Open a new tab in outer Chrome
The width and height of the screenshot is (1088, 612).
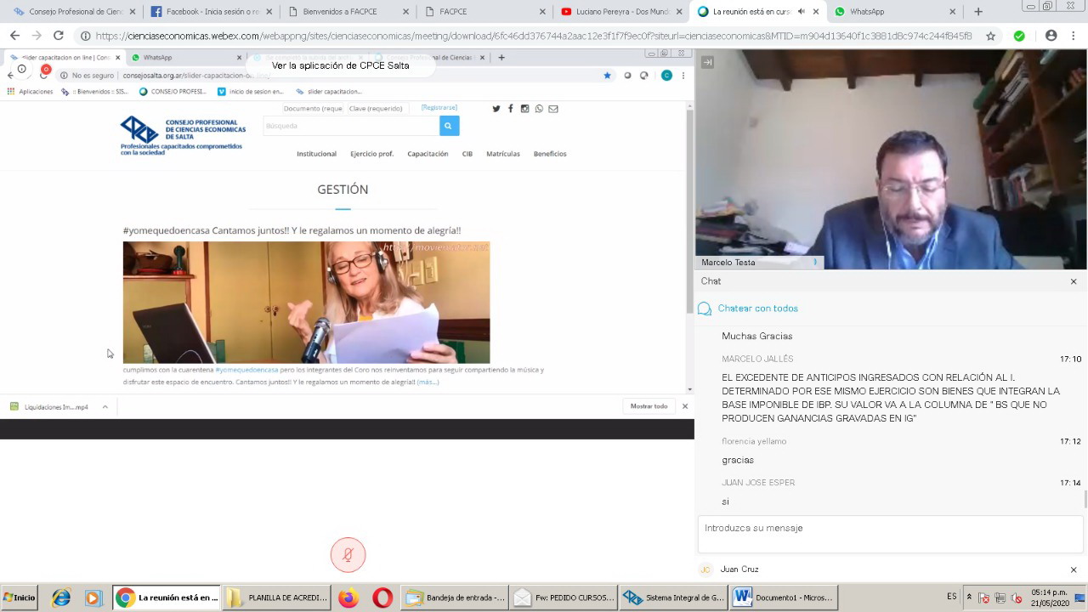click(x=978, y=12)
